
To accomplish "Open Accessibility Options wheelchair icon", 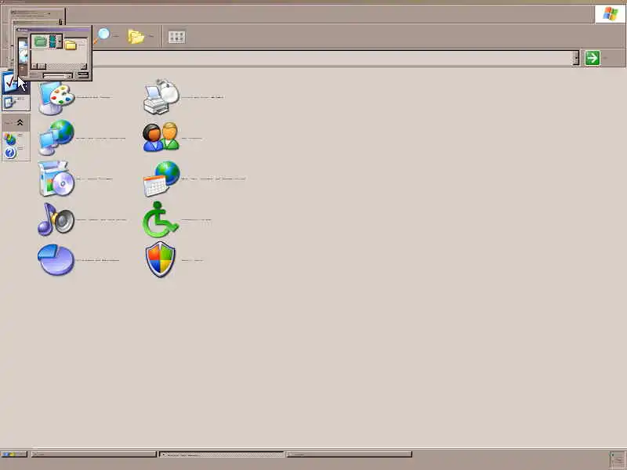I will (161, 219).
